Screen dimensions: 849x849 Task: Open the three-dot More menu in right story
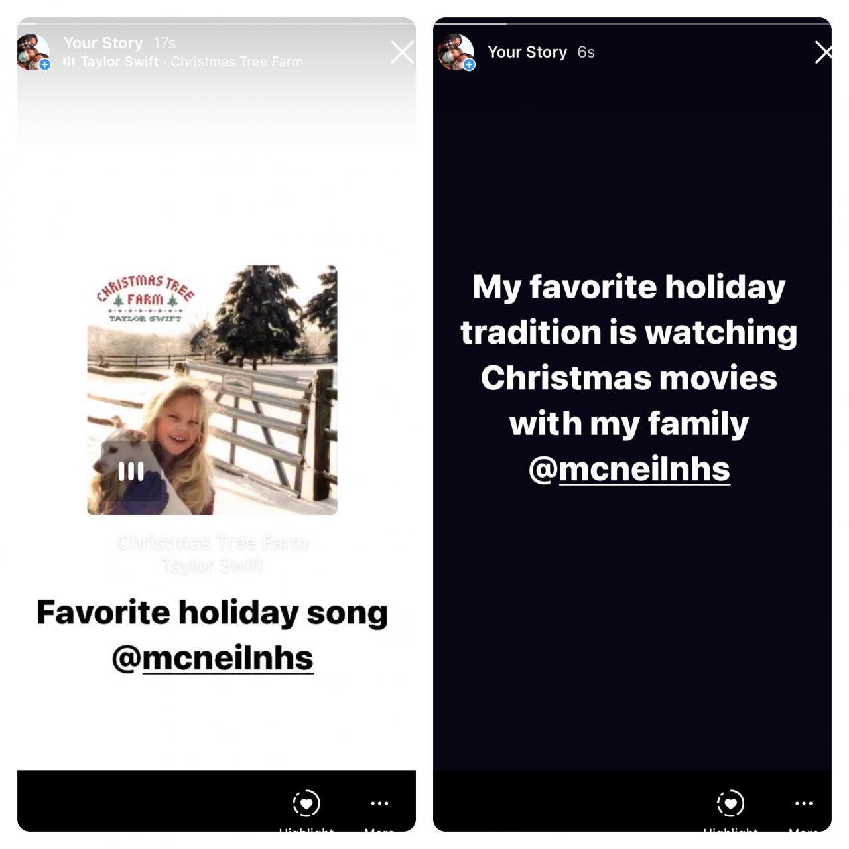click(804, 803)
